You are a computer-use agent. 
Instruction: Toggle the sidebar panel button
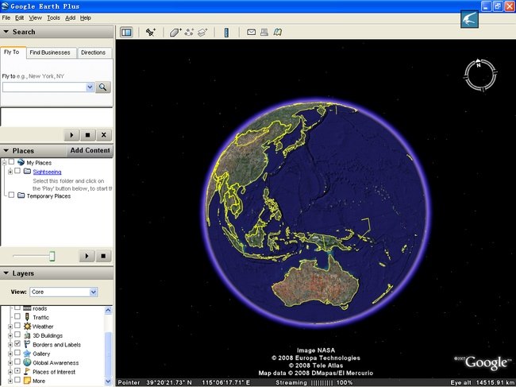[126, 33]
